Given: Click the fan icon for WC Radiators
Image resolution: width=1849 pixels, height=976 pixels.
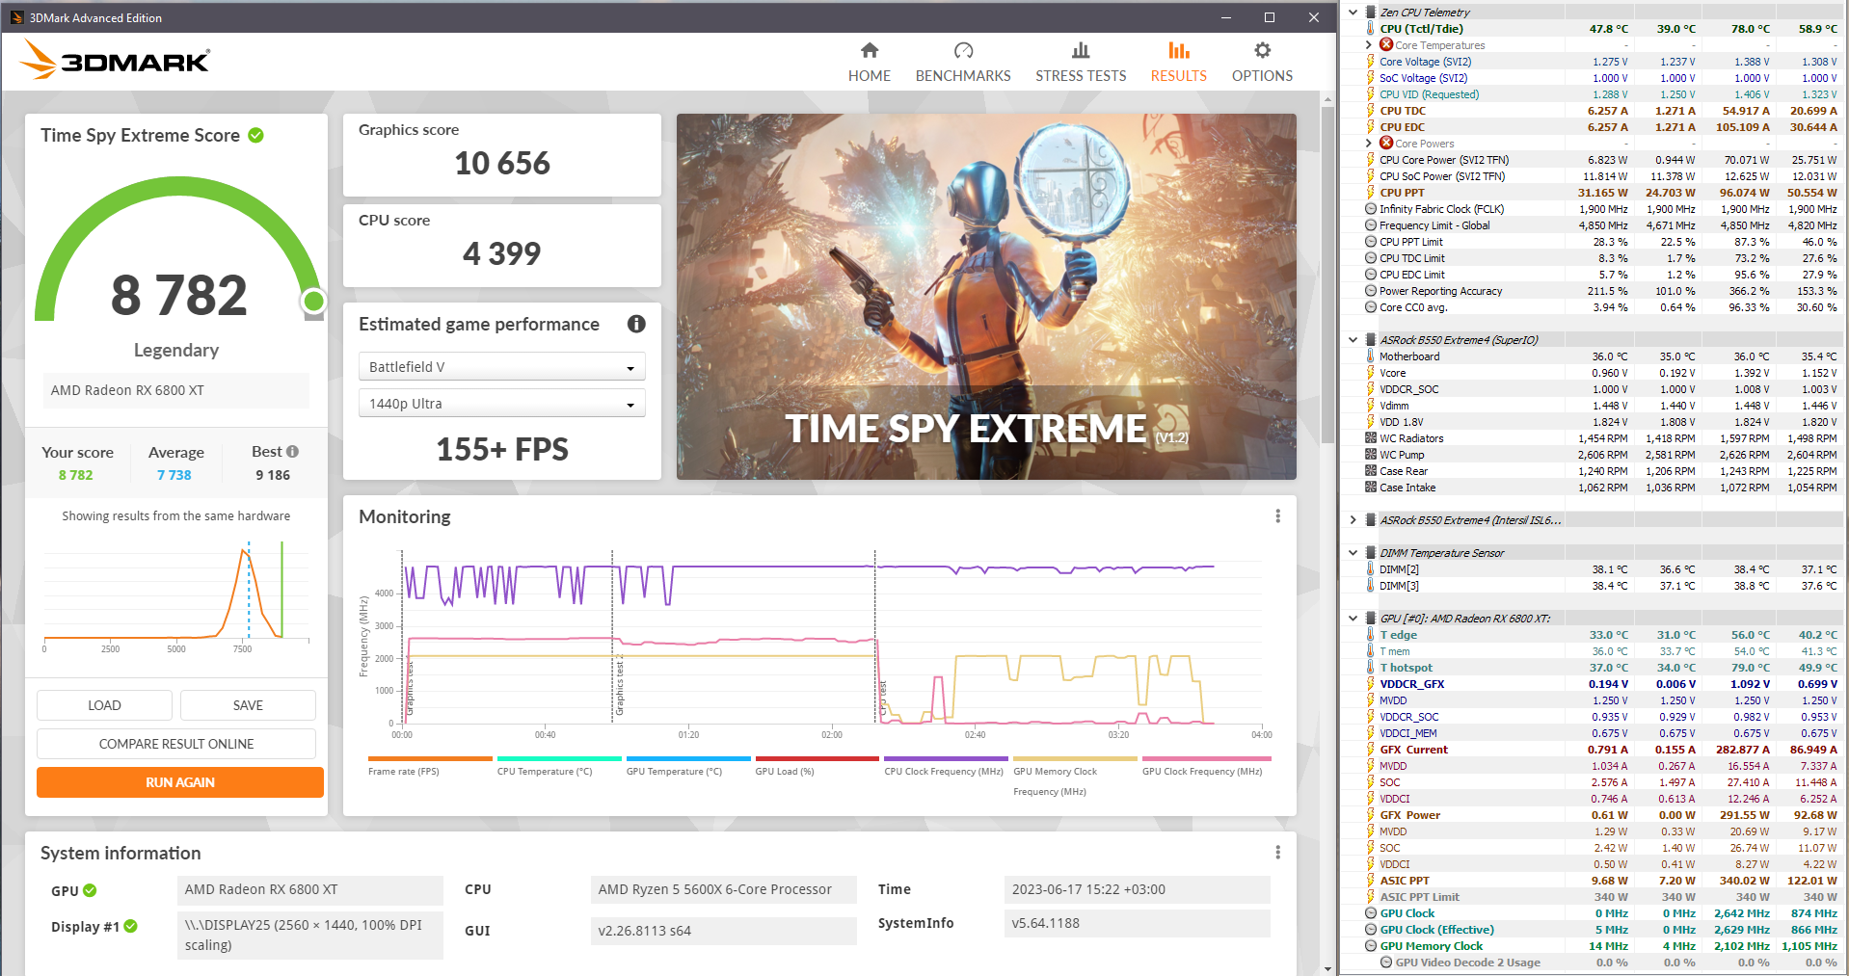Looking at the screenshot, I should click(x=1371, y=438).
